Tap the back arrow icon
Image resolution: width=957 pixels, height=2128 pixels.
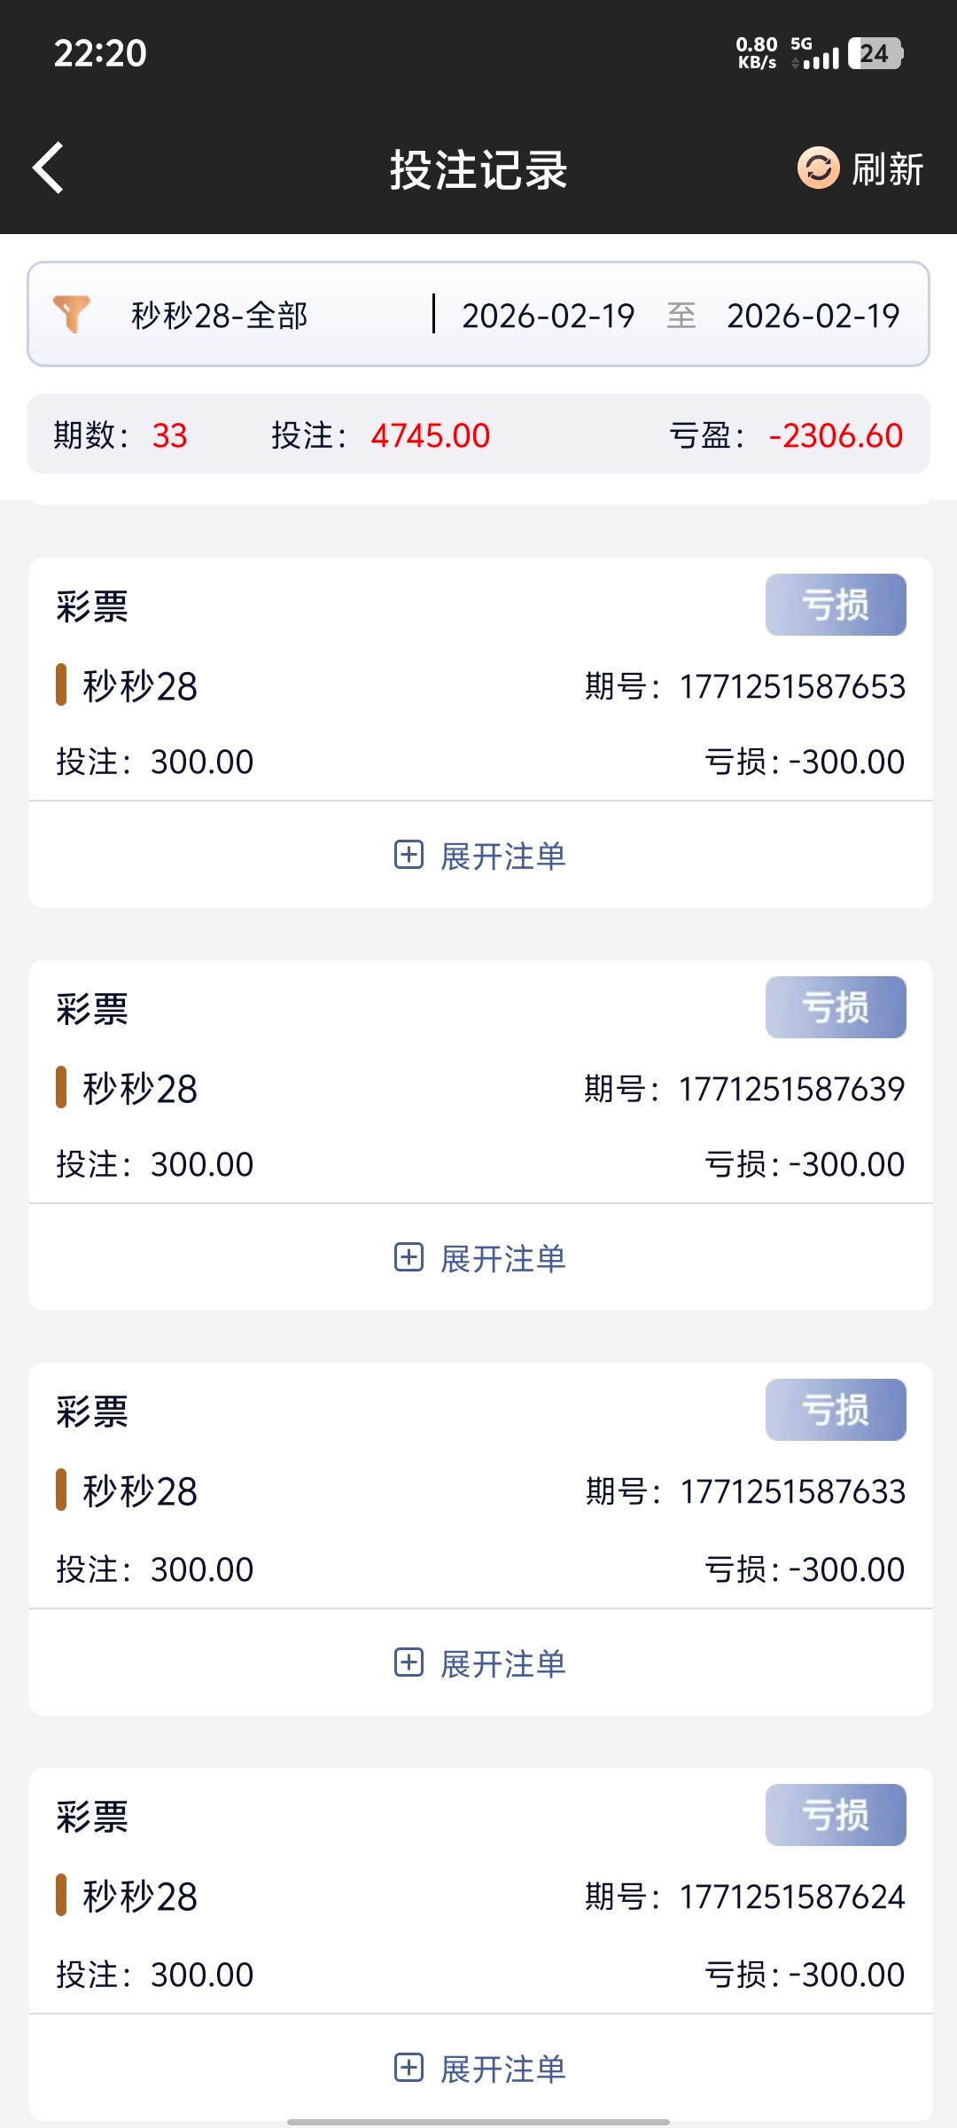click(49, 168)
